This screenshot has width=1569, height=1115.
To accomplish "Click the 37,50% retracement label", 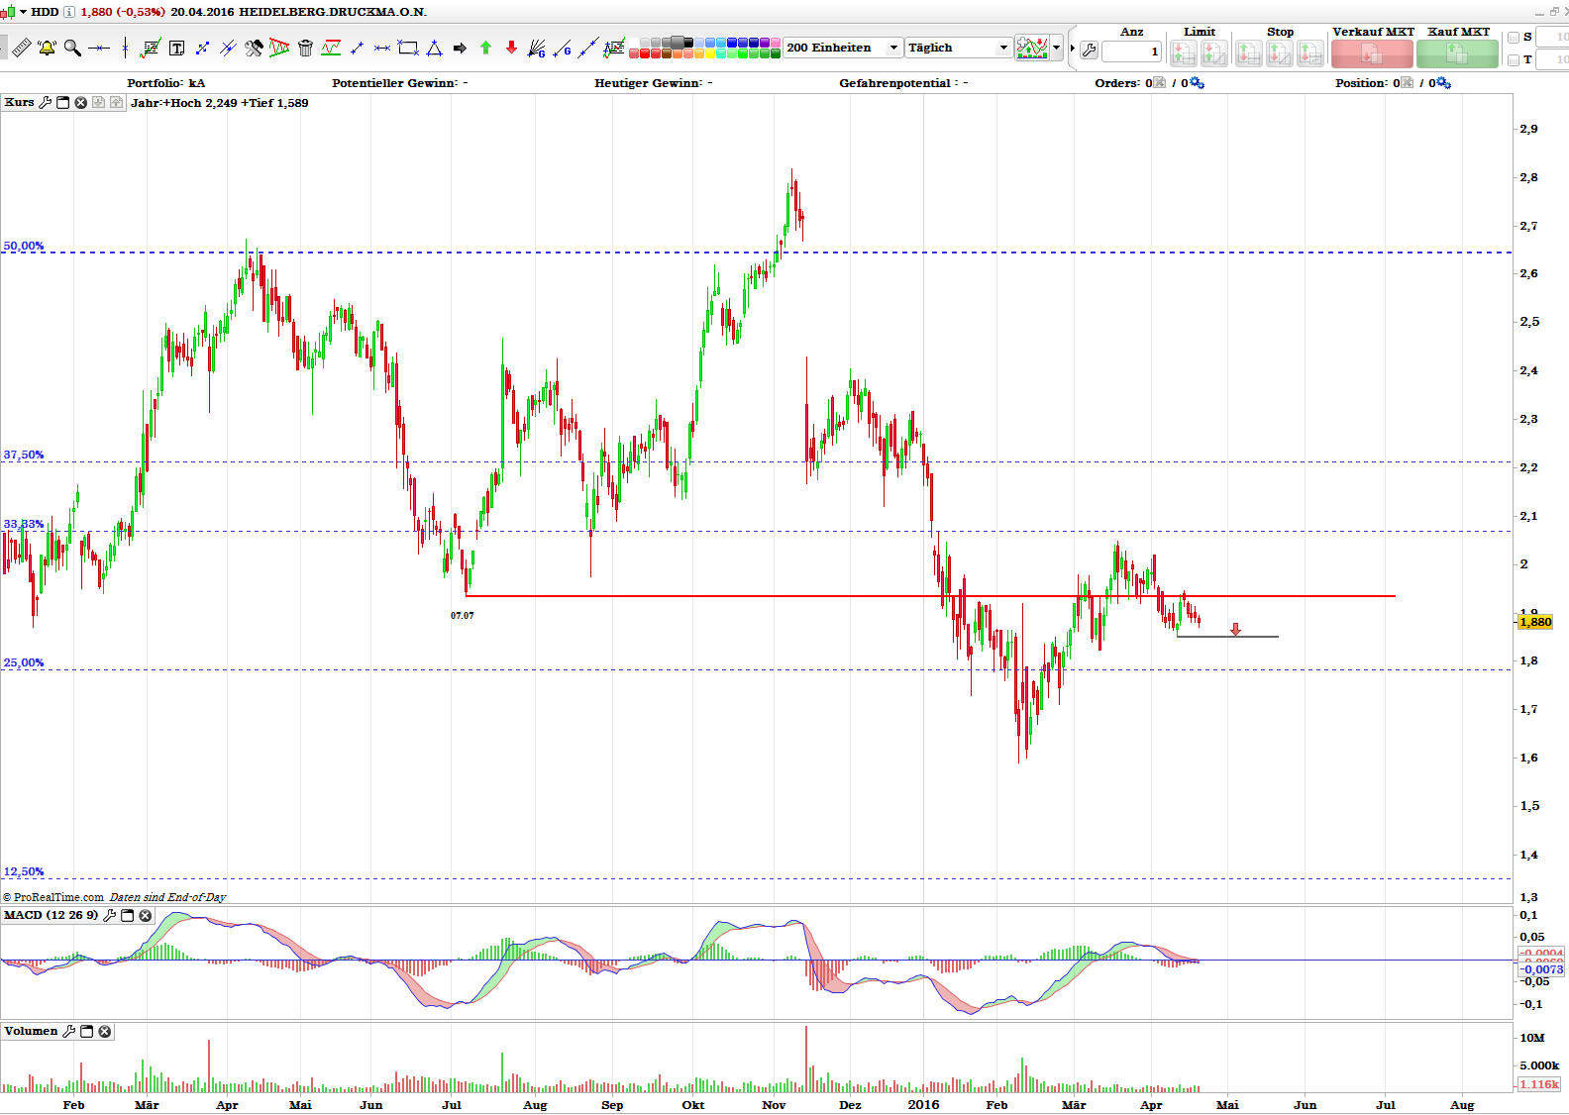I will [24, 455].
